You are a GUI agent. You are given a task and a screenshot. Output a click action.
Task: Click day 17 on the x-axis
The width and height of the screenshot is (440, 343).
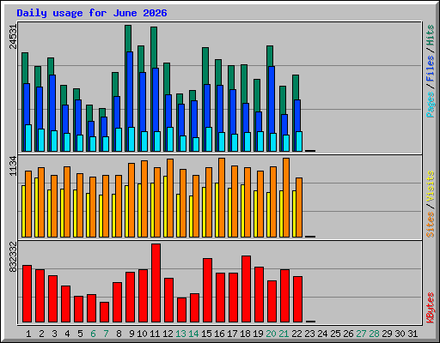(x=232, y=334)
